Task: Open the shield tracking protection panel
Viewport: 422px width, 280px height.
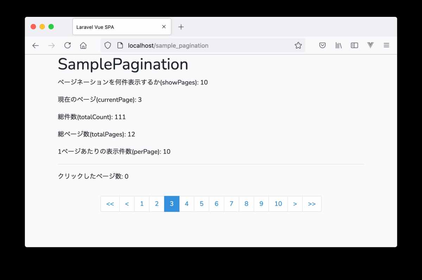Action: point(108,45)
